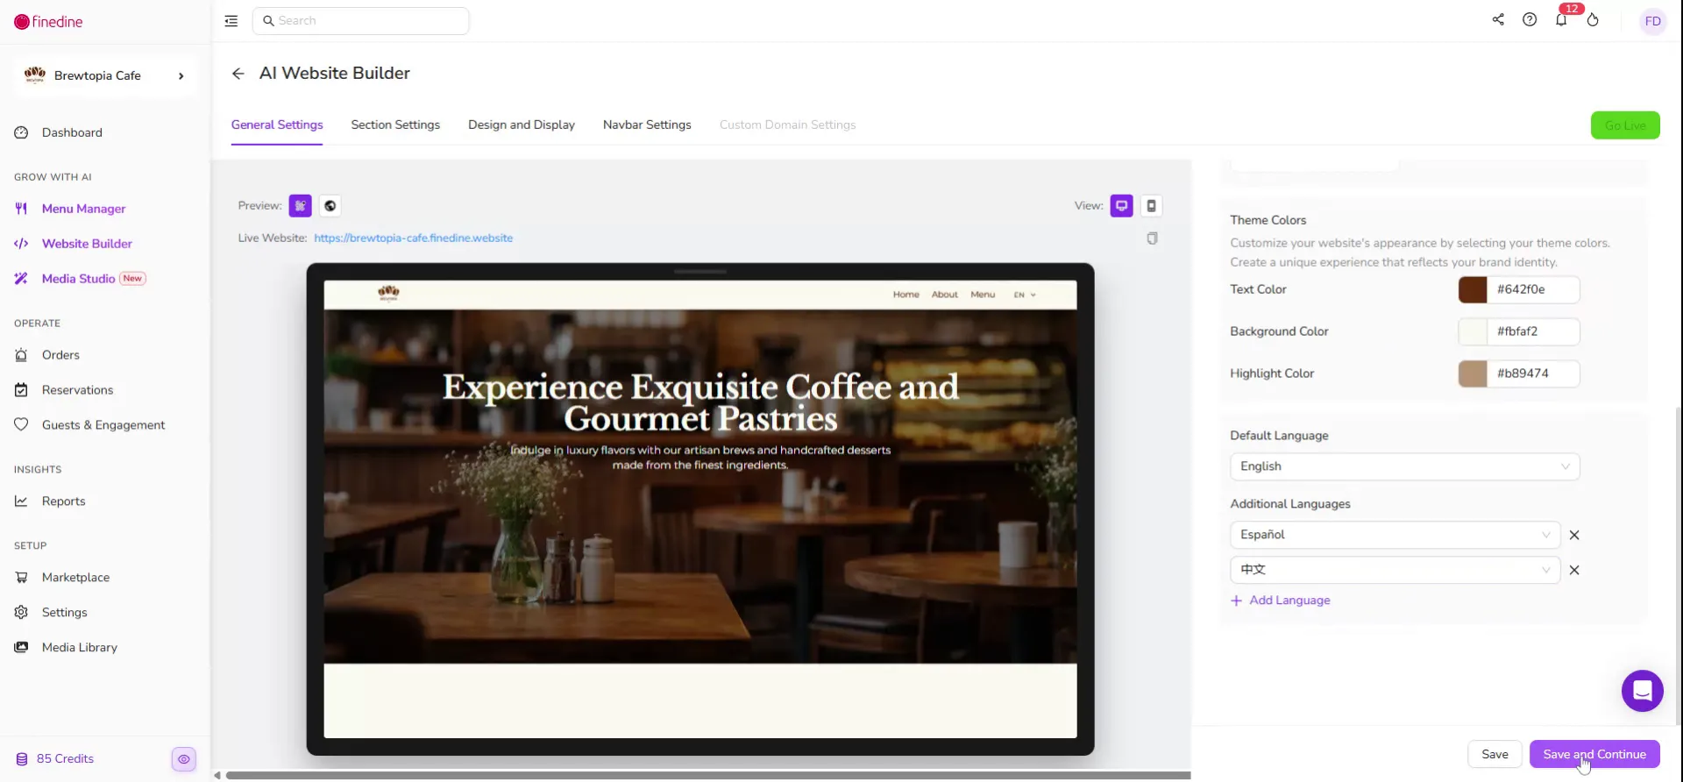This screenshot has height=782, width=1683.
Task: Collapse the sidebar menu icon
Action: 231,21
